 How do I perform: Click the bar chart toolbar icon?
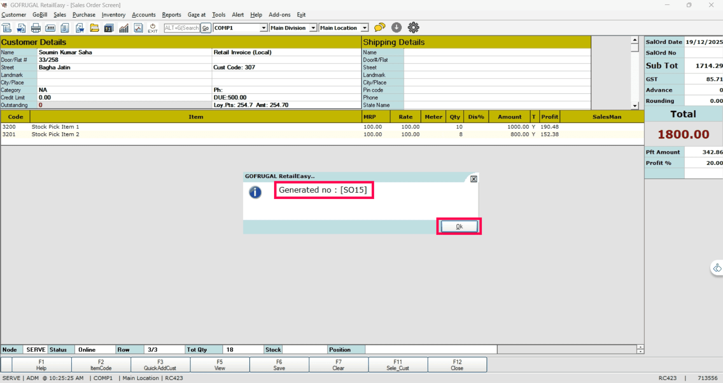pyautogui.click(x=124, y=28)
